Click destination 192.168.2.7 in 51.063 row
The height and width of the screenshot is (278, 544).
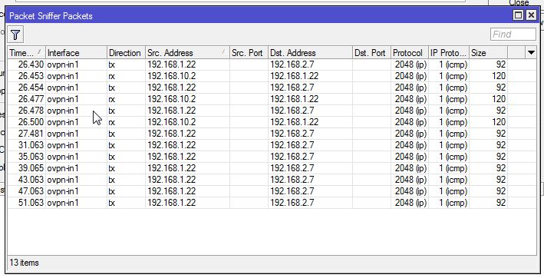tap(292, 203)
